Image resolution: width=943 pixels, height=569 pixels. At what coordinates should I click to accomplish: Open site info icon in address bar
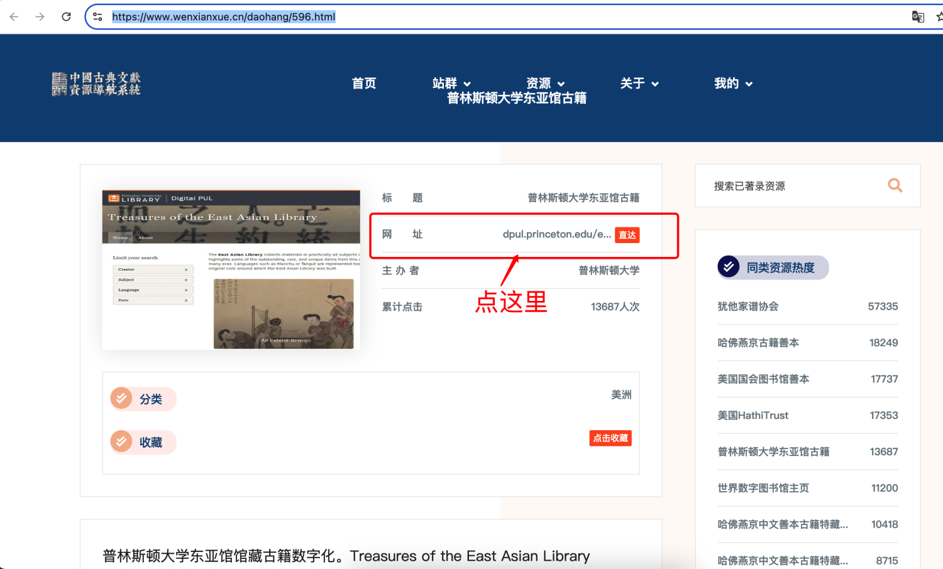point(97,17)
